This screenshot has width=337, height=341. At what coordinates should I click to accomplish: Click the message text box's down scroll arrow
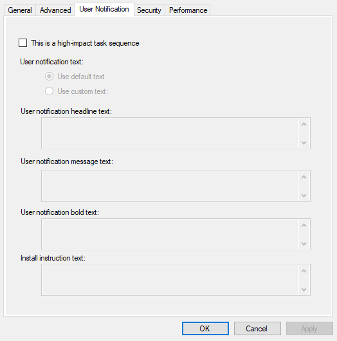[304, 196]
